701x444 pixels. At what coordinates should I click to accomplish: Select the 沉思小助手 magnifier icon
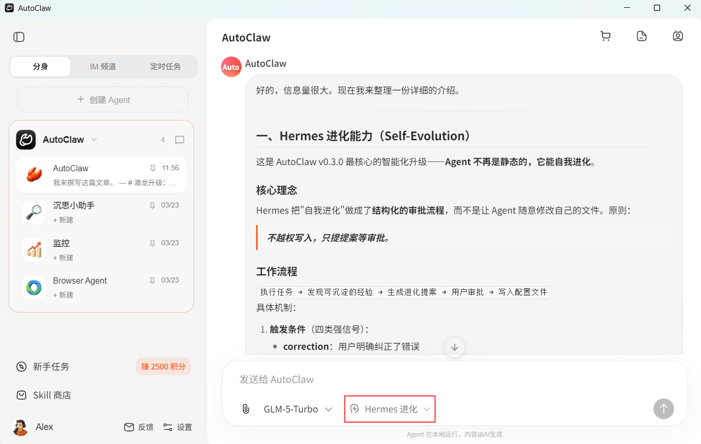click(34, 212)
